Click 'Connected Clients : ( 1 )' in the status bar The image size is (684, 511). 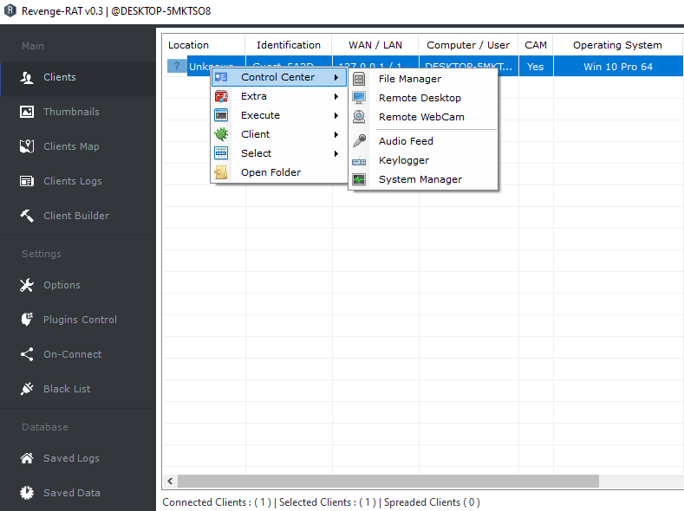[x=217, y=502]
